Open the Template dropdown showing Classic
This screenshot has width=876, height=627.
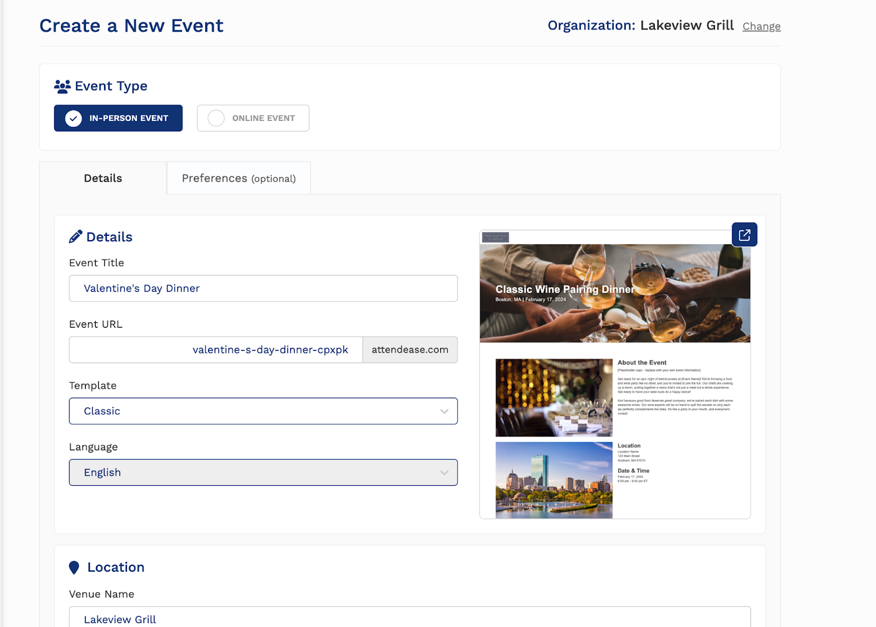click(263, 411)
